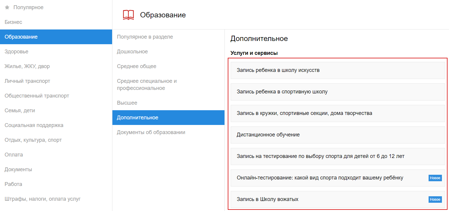The height and width of the screenshot is (211, 449).
Task: Click the Новое badge on Школу вожатых
Action: 435,200
